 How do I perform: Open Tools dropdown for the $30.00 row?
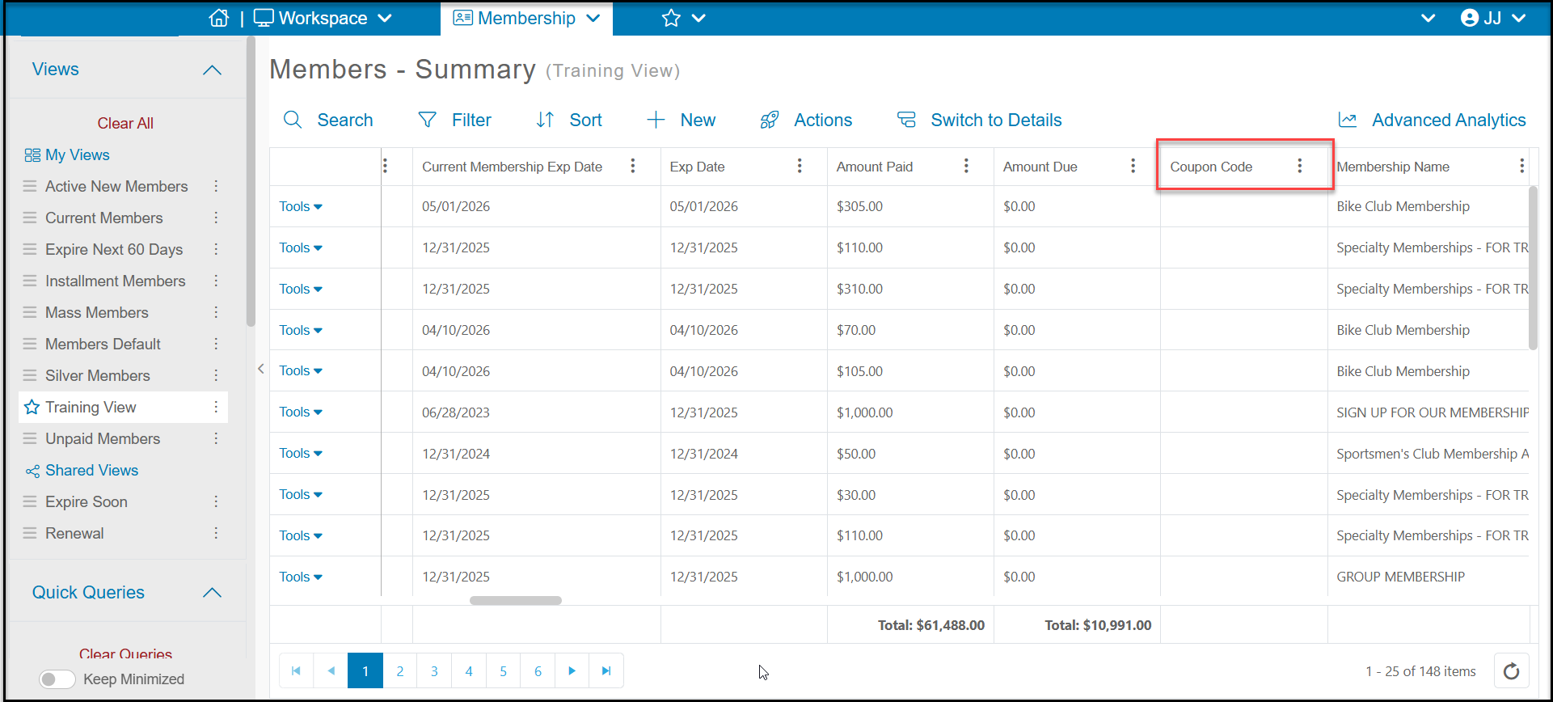[301, 494]
